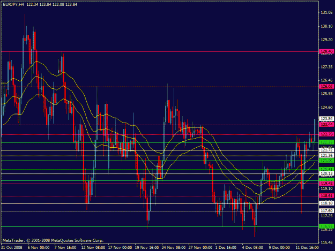Image resolution: width=335 pixels, height=251 pixels.
Task: Click the 115.45 price scale value
Action: click(326, 242)
